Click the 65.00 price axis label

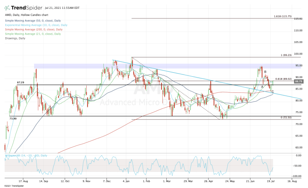coord(299,136)
